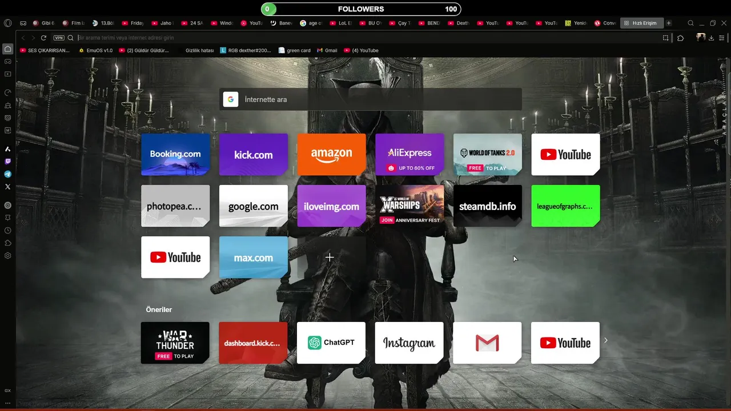Open the EmuOS v1.0 bookmark

click(96, 50)
